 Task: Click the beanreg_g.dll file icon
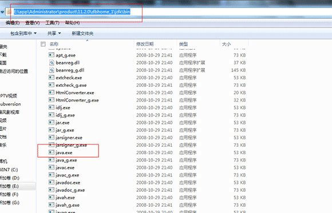pos(52,70)
